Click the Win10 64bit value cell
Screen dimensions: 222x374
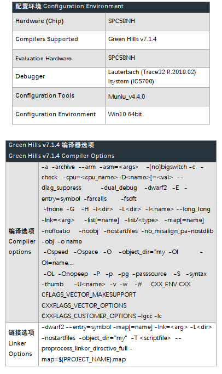tap(157, 115)
